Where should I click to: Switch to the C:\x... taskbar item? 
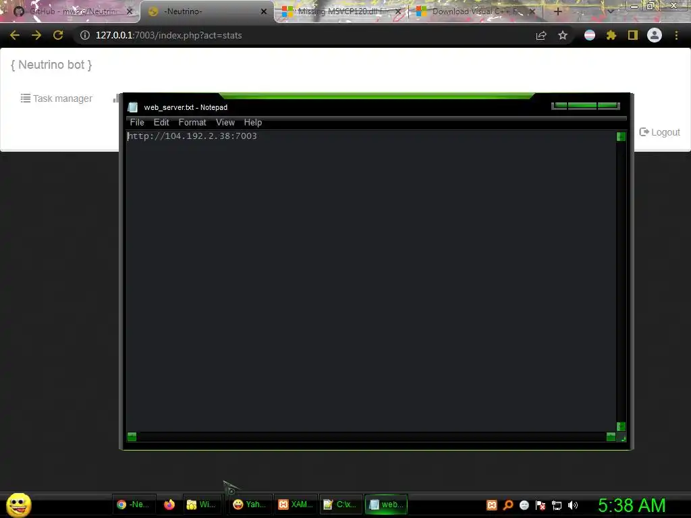341,505
